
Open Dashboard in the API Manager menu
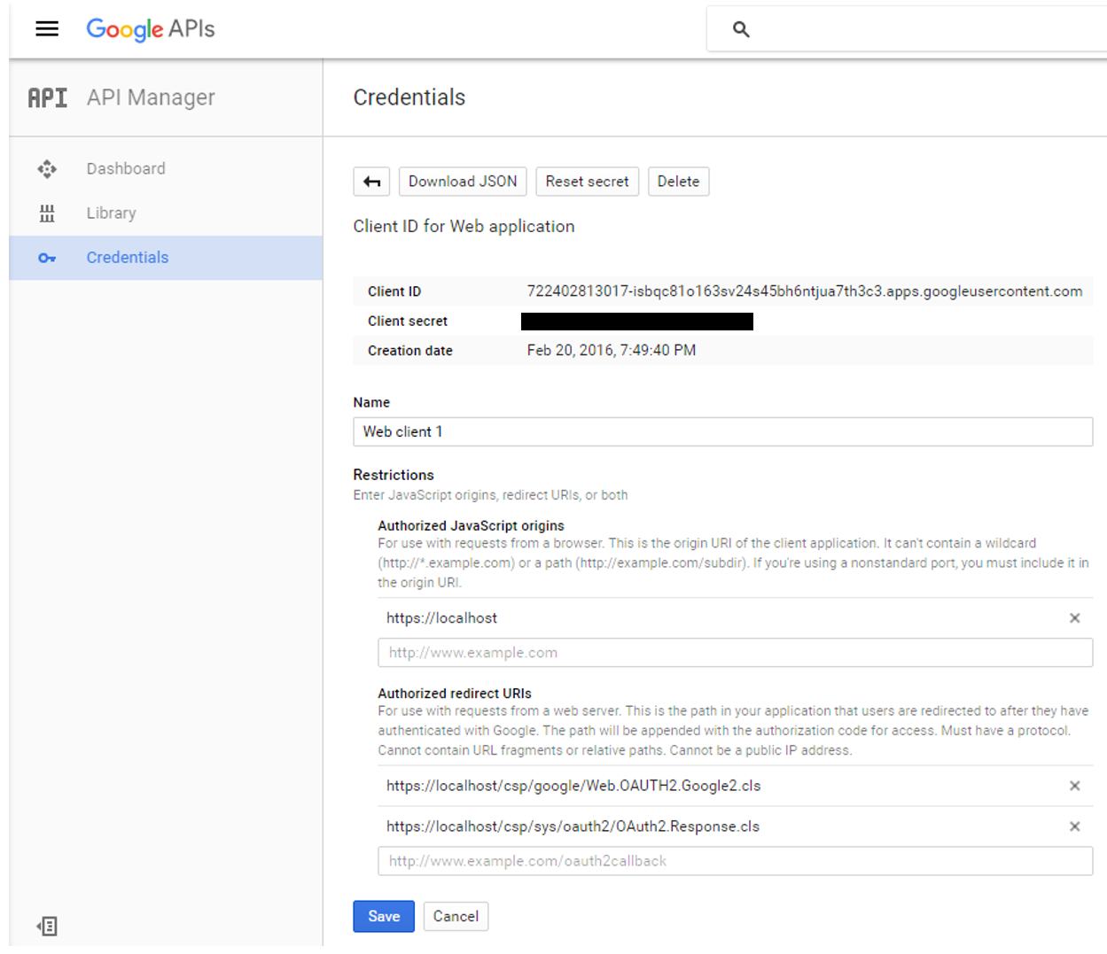pos(126,169)
